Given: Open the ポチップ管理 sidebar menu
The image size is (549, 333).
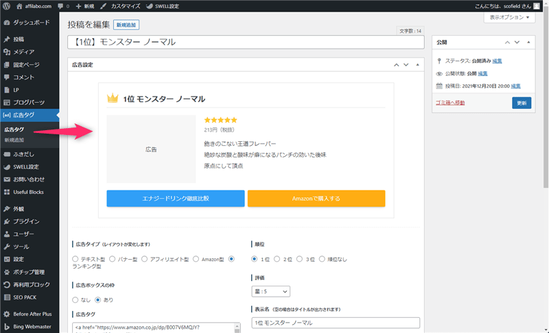Looking at the screenshot, I should pyautogui.click(x=30, y=272).
